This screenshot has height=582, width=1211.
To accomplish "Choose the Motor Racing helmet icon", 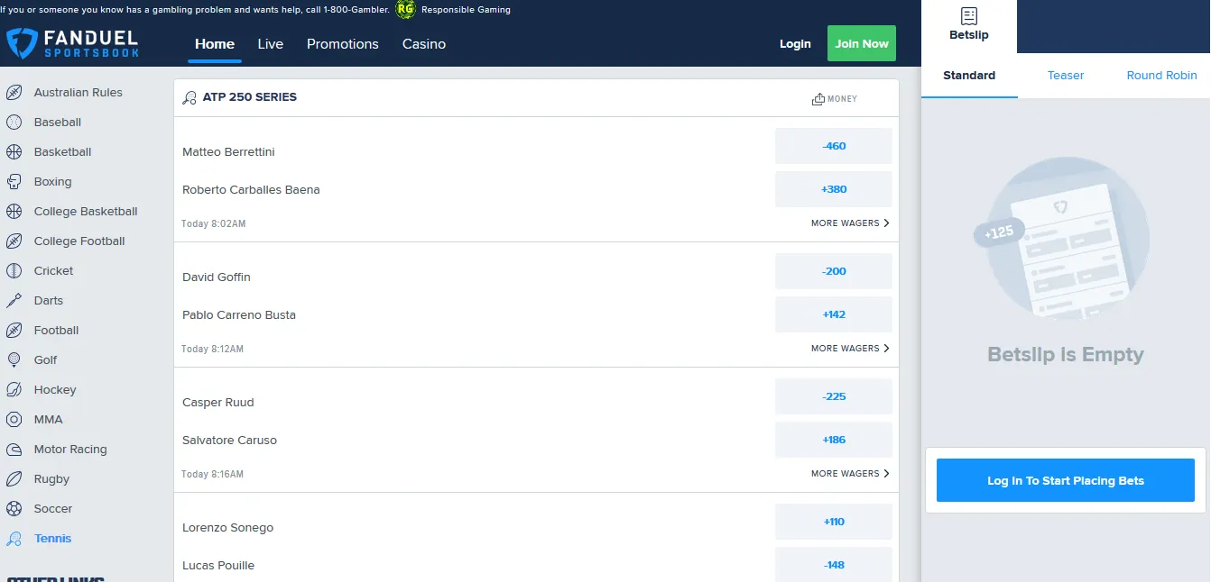I will (x=14, y=450).
